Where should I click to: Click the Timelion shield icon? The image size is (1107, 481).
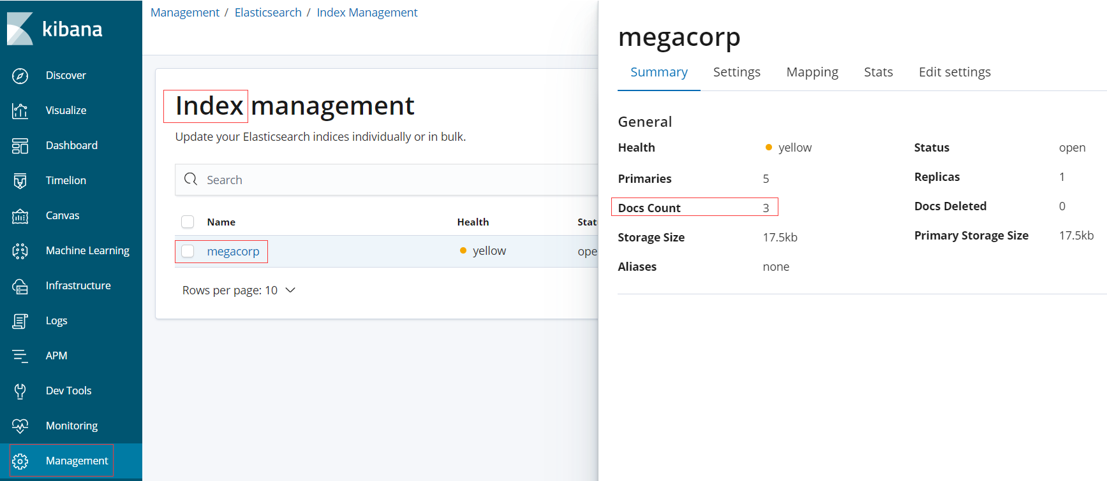(x=20, y=181)
